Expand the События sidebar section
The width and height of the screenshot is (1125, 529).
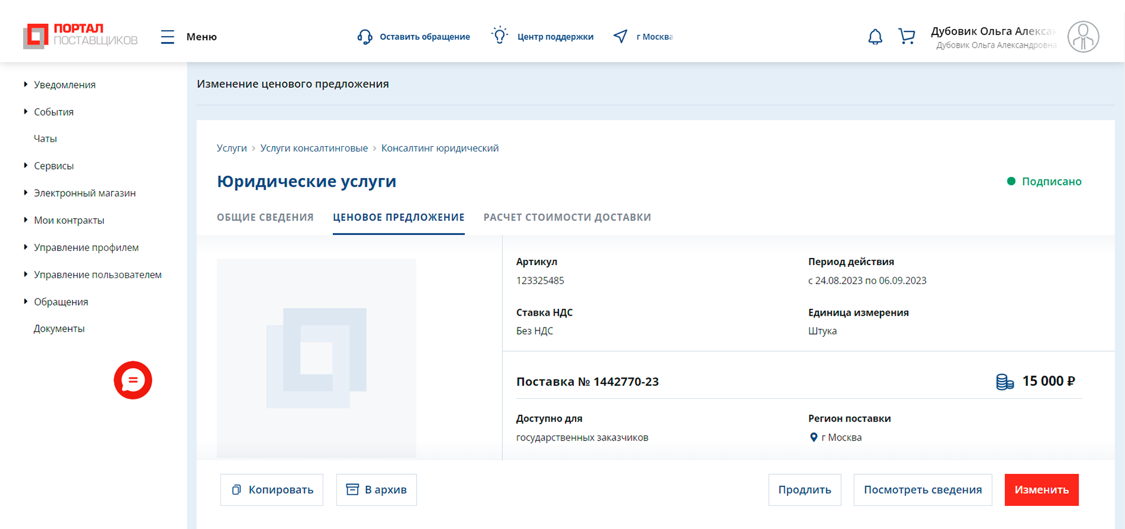pyautogui.click(x=26, y=112)
